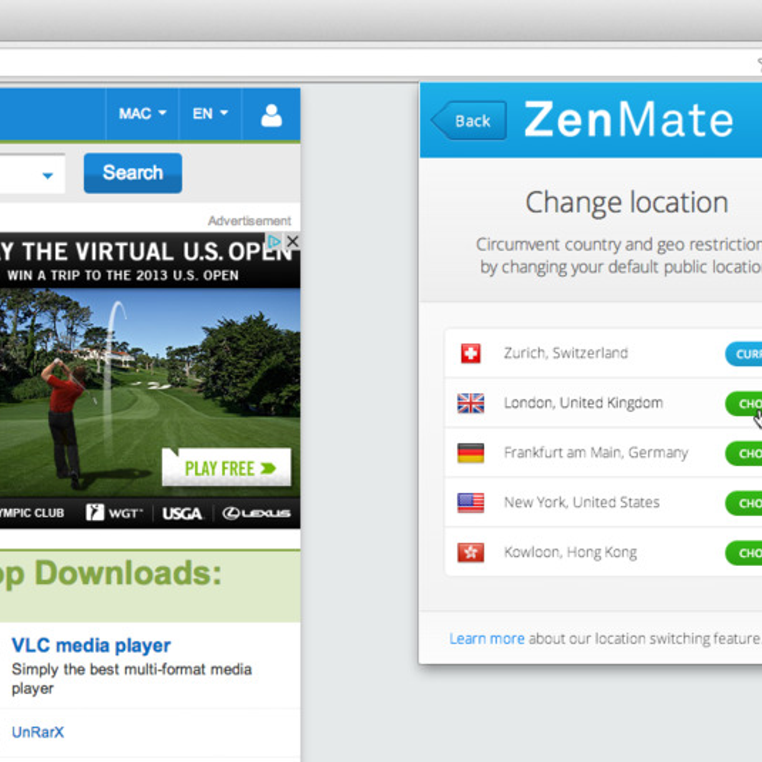Click the user account icon
762x762 pixels.
pyautogui.click(x=271, y=115)
